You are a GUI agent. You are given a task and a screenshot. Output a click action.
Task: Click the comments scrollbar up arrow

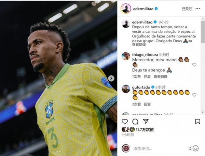point(203,19)
